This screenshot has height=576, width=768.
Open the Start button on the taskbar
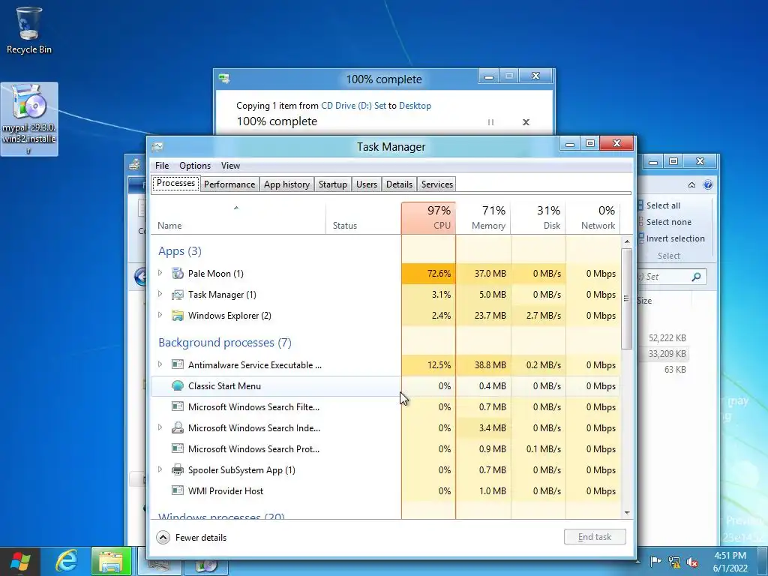coord(19,561)
